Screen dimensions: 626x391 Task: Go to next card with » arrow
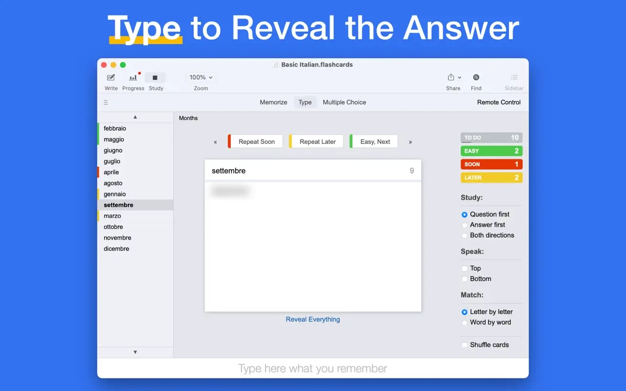(x=410, y=142)
